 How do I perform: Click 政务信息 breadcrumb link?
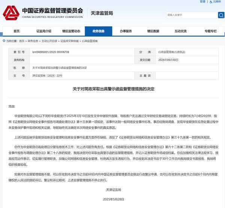tap(33, 40)
